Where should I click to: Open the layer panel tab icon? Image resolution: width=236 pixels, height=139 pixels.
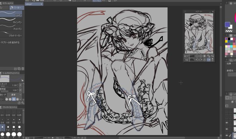tap(231, 94)
